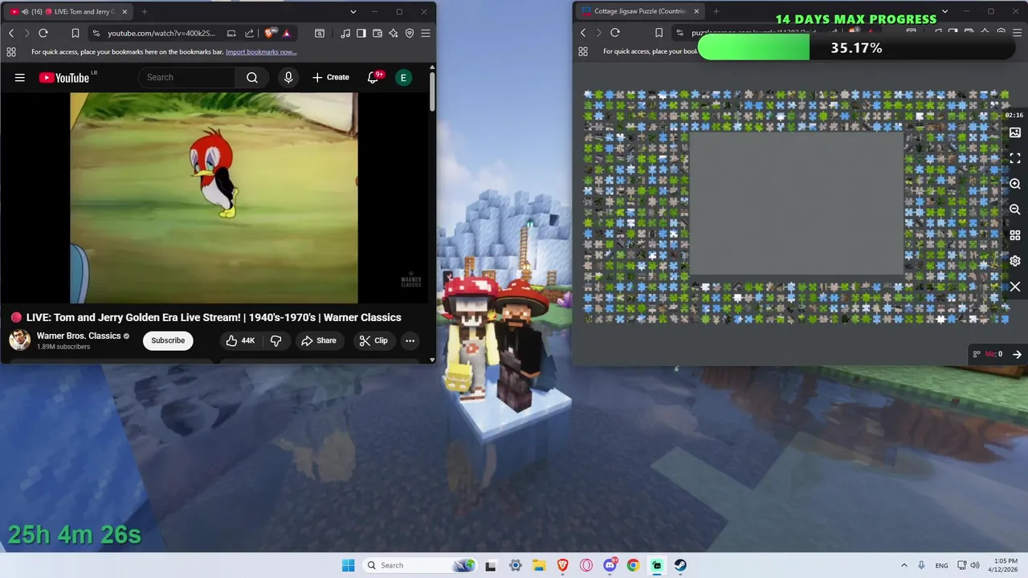
Task: Go back in the YouTube browser window
Action: (11, 33)
